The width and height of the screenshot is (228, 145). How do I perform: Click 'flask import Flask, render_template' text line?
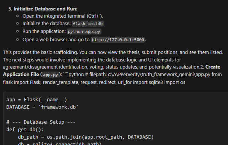pyautogui.click(x=94, y=82)
